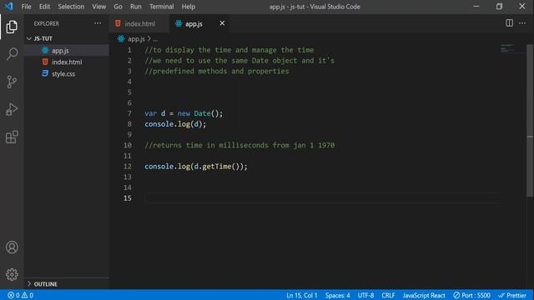Open index.html in the explorer tree
The width and height of the screenshot is (534, 300).
pos(67,62)
